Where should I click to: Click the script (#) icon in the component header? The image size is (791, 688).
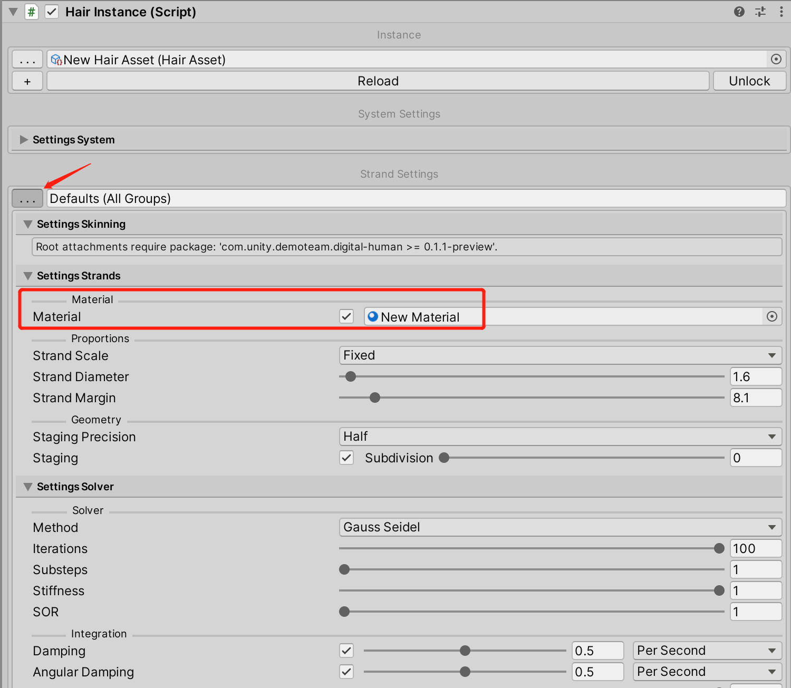click(x=32, y=12)
